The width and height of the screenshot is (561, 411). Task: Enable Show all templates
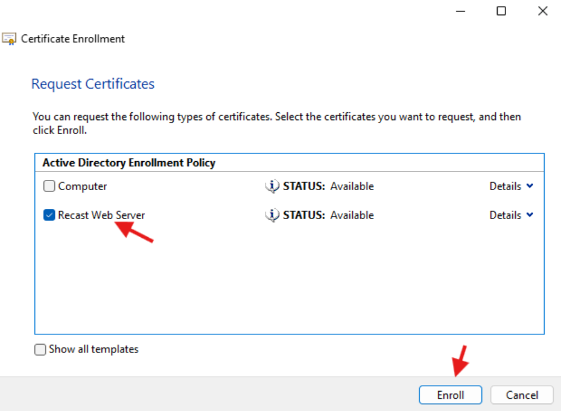coord(40,349)
